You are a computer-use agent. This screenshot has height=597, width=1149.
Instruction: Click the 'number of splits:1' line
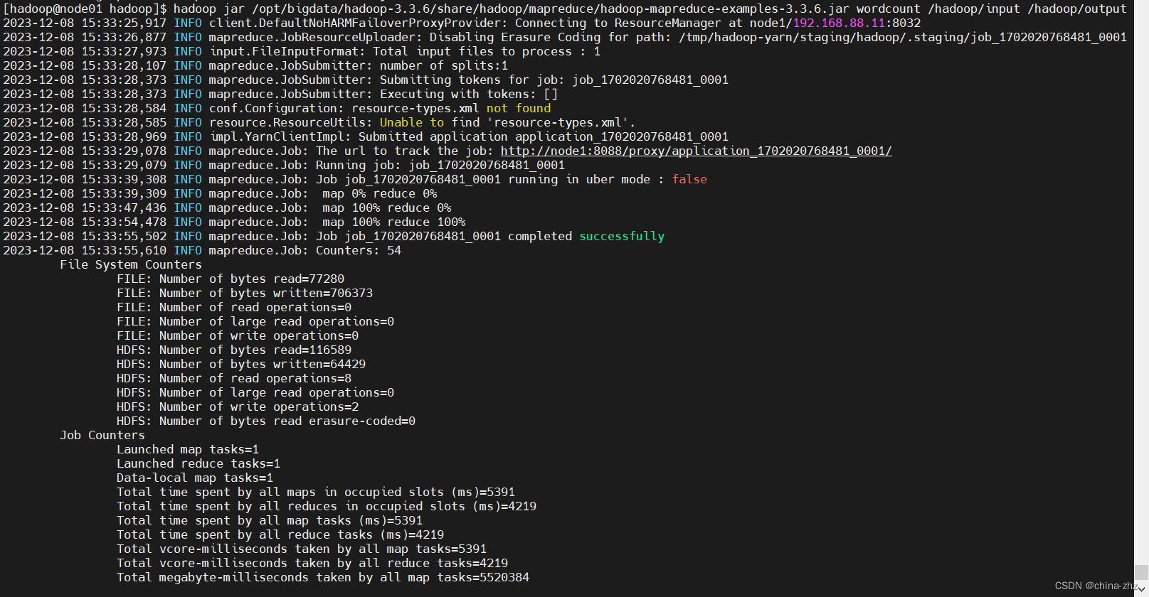click(x=255, y=65)
